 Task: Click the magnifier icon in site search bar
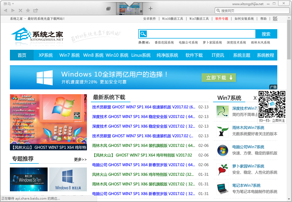[x=143, y=34]
